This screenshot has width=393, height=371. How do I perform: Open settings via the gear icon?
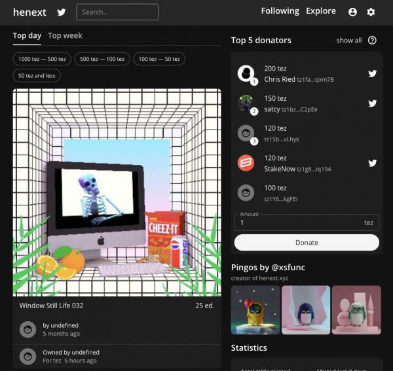371,12
